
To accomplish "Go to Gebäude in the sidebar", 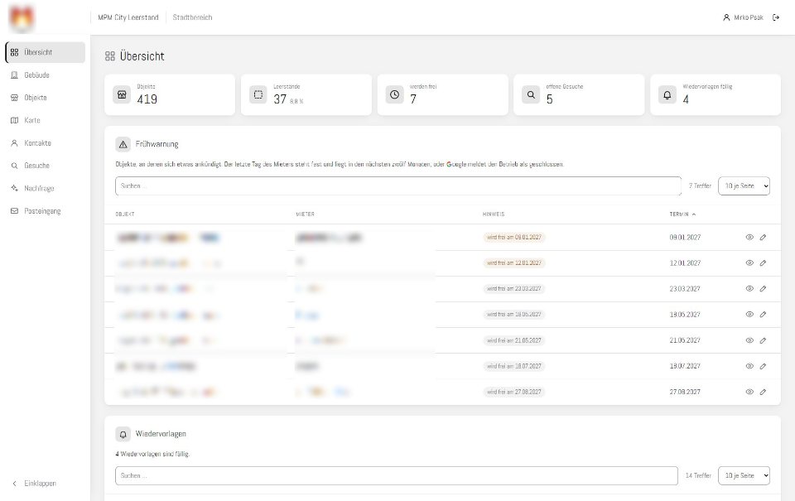I will pos(45,75).
